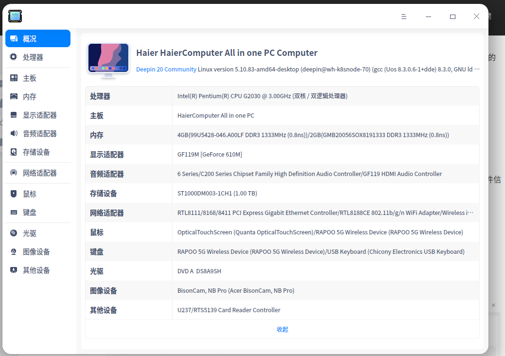Open the hamburger menu in the titlebar
This screenshot has height=356, width=505.
[x=404, y=16]
